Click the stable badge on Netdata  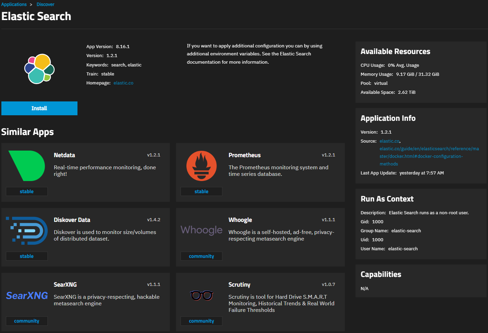pos(27,191)
